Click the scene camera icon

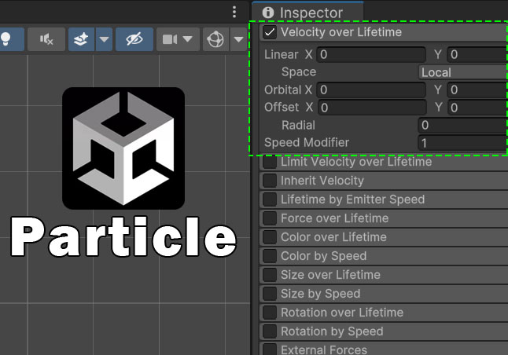tap(170, 39)
